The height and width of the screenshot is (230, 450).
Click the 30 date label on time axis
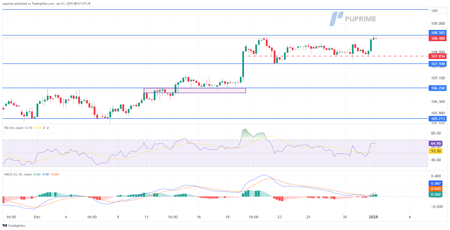click(x=345, y=217)
